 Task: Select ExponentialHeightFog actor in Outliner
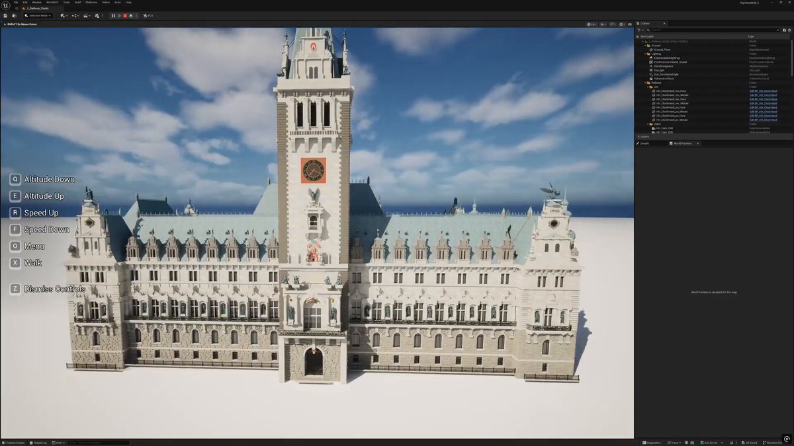668,57
